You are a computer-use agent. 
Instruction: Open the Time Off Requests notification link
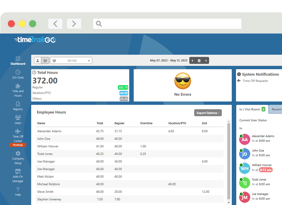pos(255,81)
